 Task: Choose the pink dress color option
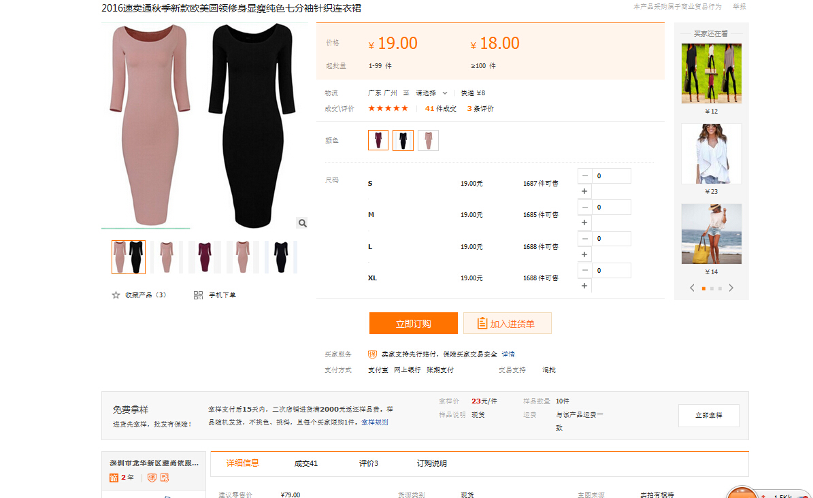[x=428, y=140]
